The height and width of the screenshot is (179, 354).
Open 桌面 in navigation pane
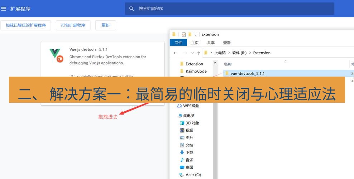point(189,167)
